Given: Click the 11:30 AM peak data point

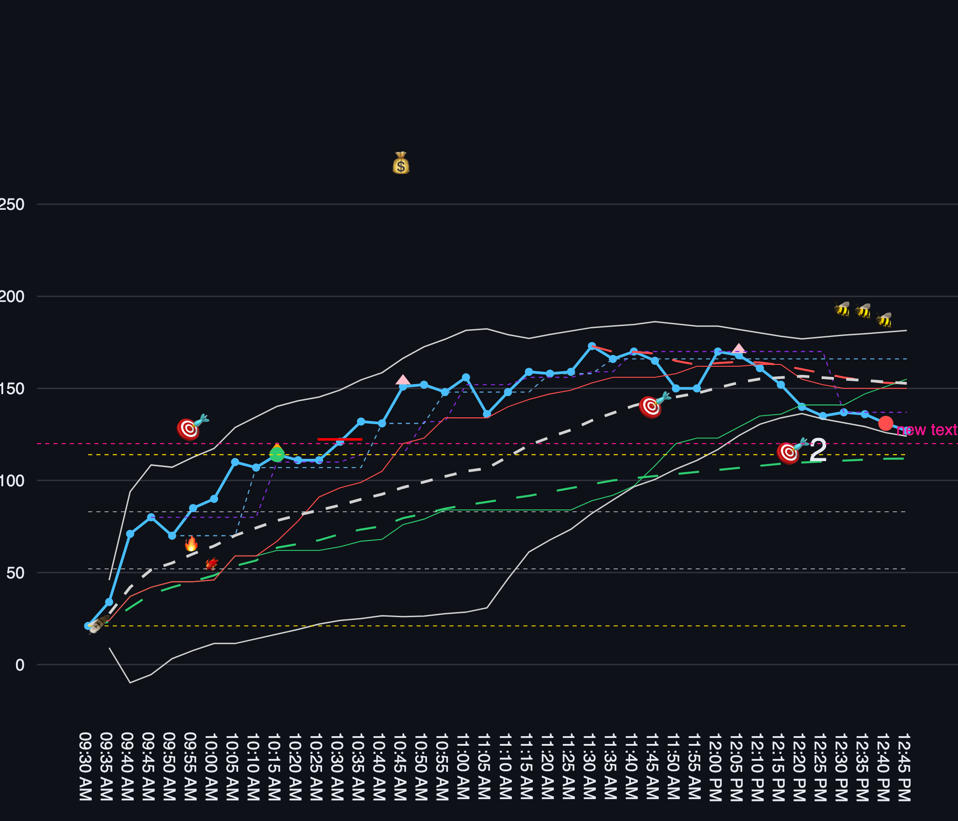Looking at the screenshot, I should point(592,346).
